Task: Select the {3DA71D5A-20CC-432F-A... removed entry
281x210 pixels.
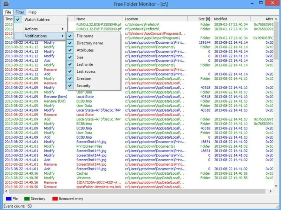Action: pos(99,182)
